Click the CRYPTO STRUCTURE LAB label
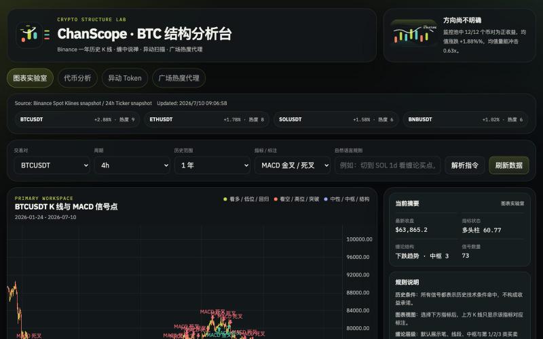Viewport: 543px width, 339px height. pos(92,20)
